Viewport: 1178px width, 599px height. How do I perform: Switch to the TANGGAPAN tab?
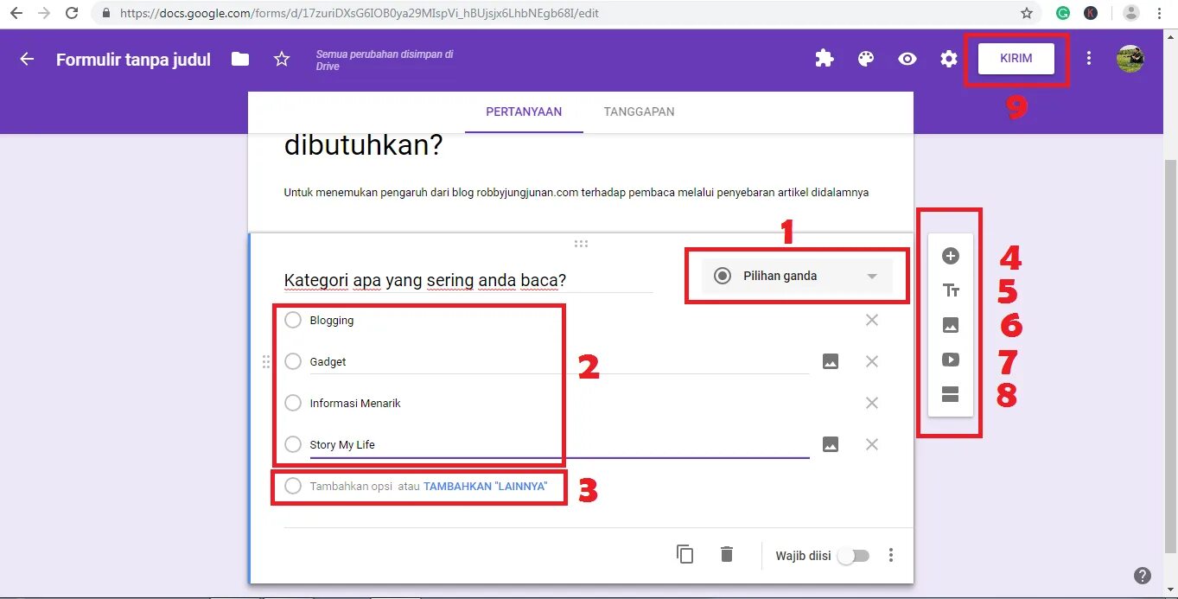coord(640,112)
